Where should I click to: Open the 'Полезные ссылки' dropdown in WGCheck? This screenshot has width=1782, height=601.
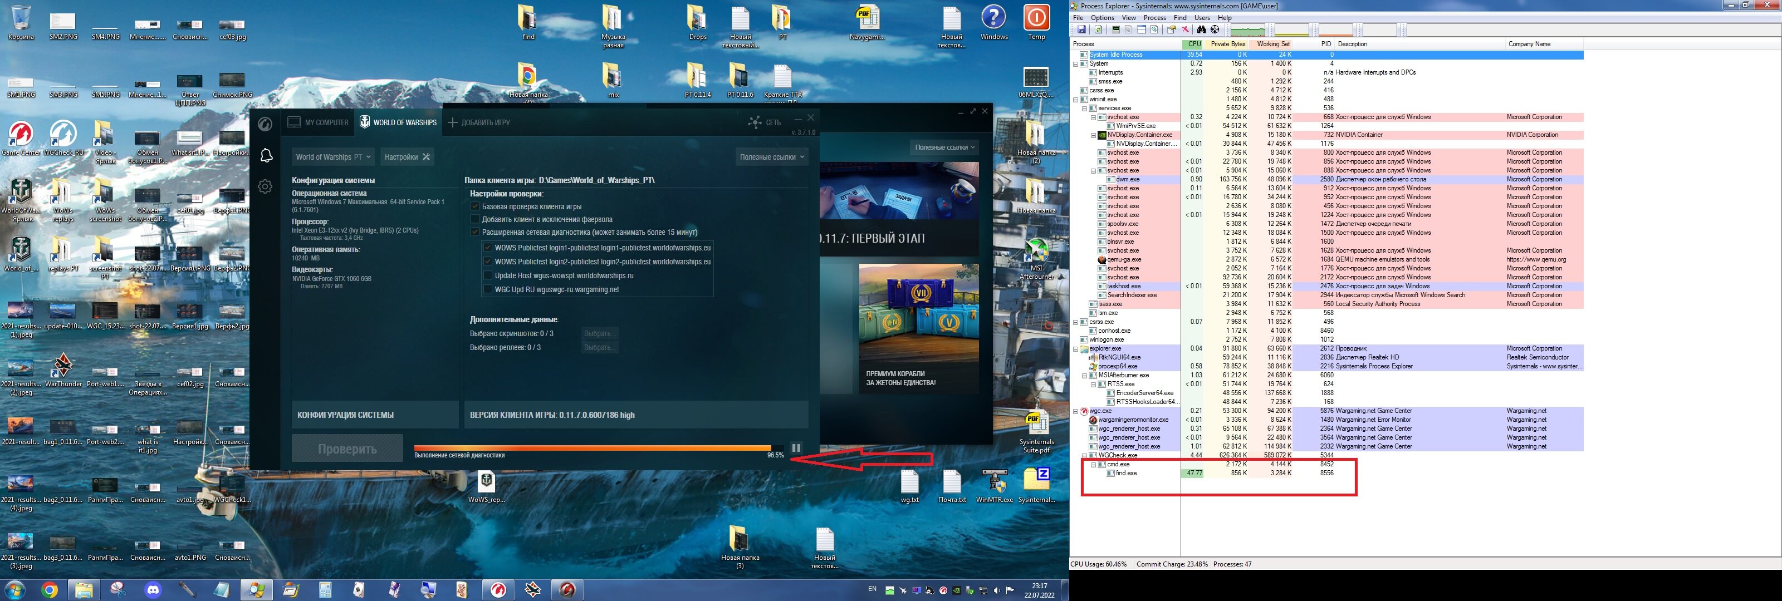coord(772,157)
